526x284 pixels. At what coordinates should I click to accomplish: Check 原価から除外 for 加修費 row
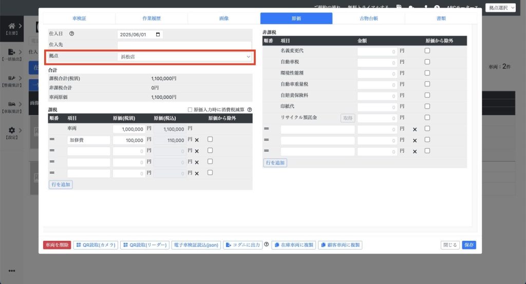coord(210,139)
